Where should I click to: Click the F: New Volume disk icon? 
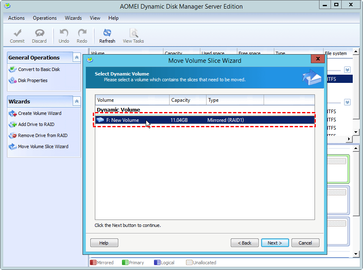(100, 120)
